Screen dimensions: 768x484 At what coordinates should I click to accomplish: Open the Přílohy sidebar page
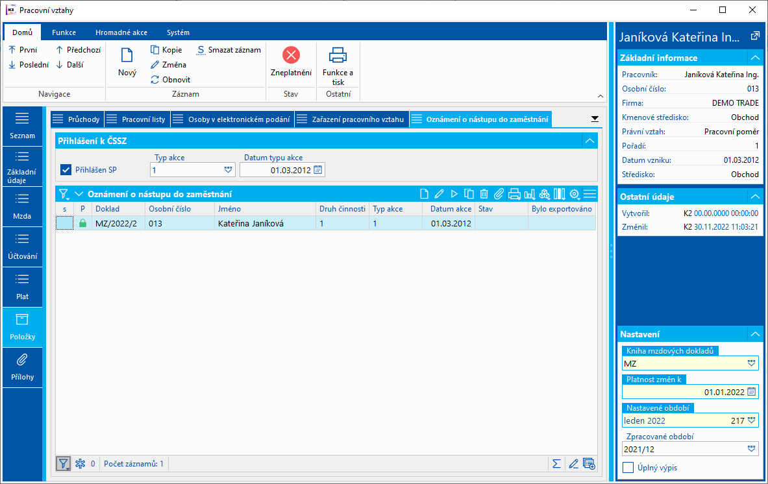(x=23, y=367)
